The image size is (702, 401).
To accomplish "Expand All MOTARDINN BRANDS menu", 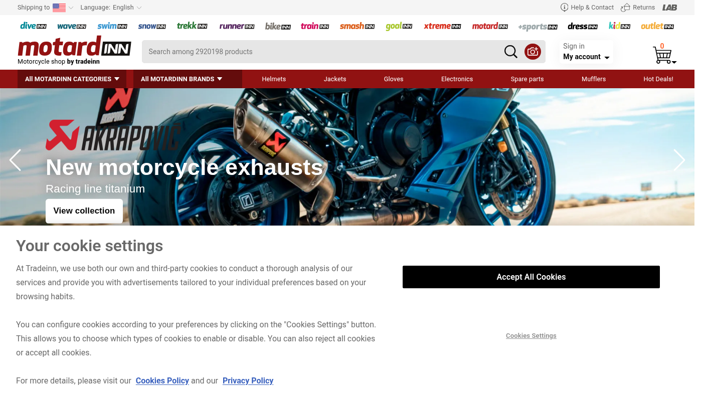I will (182, 79).
